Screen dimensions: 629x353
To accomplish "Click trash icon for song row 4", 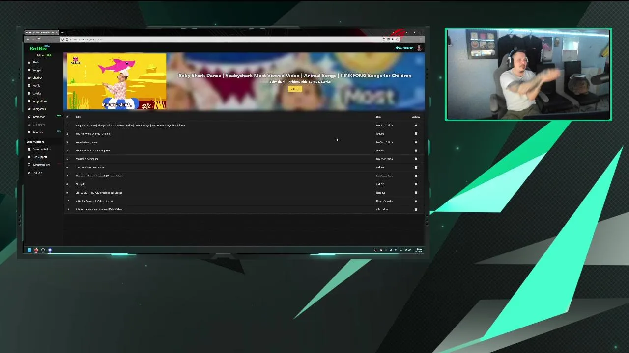I will point(416,151).
